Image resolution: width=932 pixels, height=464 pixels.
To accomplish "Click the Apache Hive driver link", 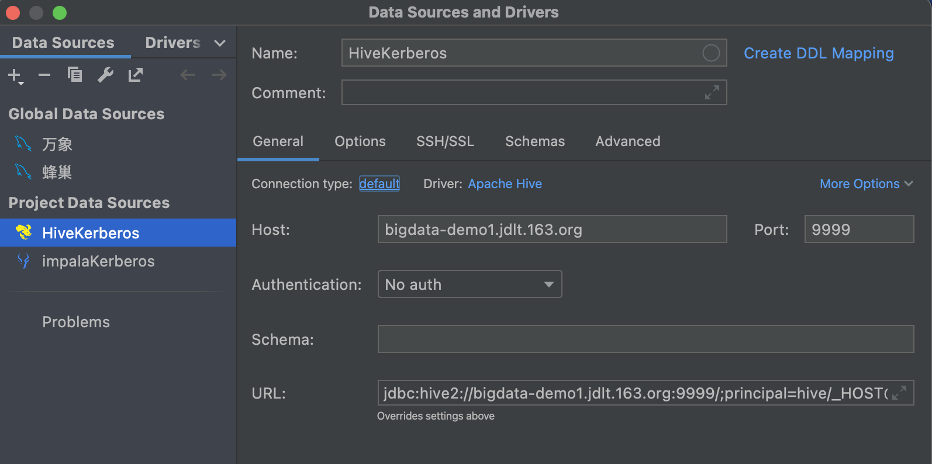I will 505,183.
